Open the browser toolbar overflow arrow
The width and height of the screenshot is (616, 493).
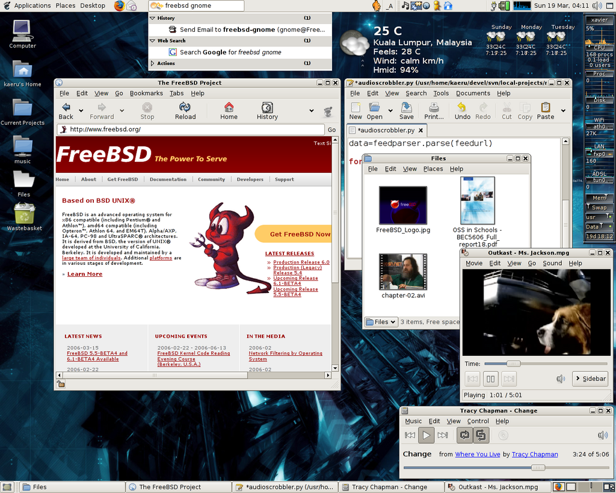pyautogui.click(x=312, y=111)
